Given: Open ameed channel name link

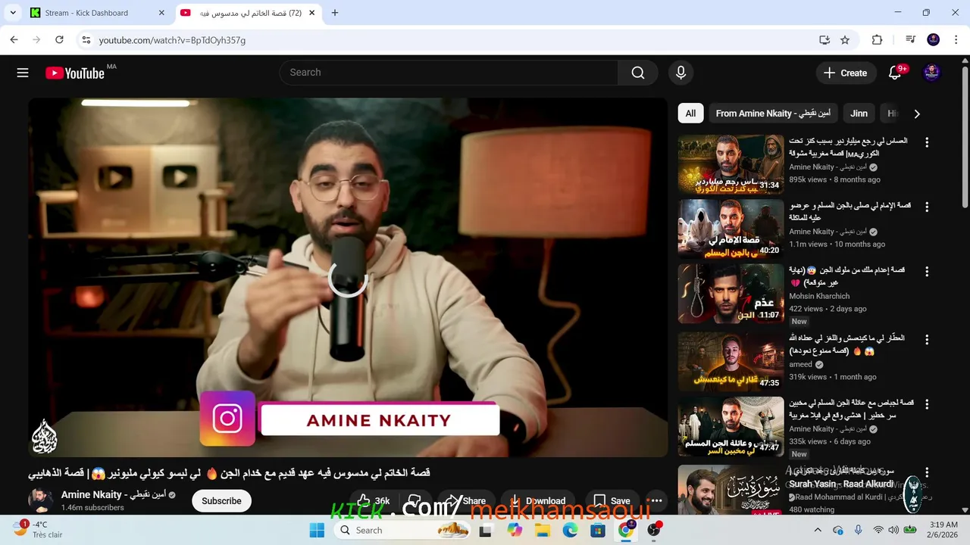Looking at the screenshot, I should pos(800,364).
